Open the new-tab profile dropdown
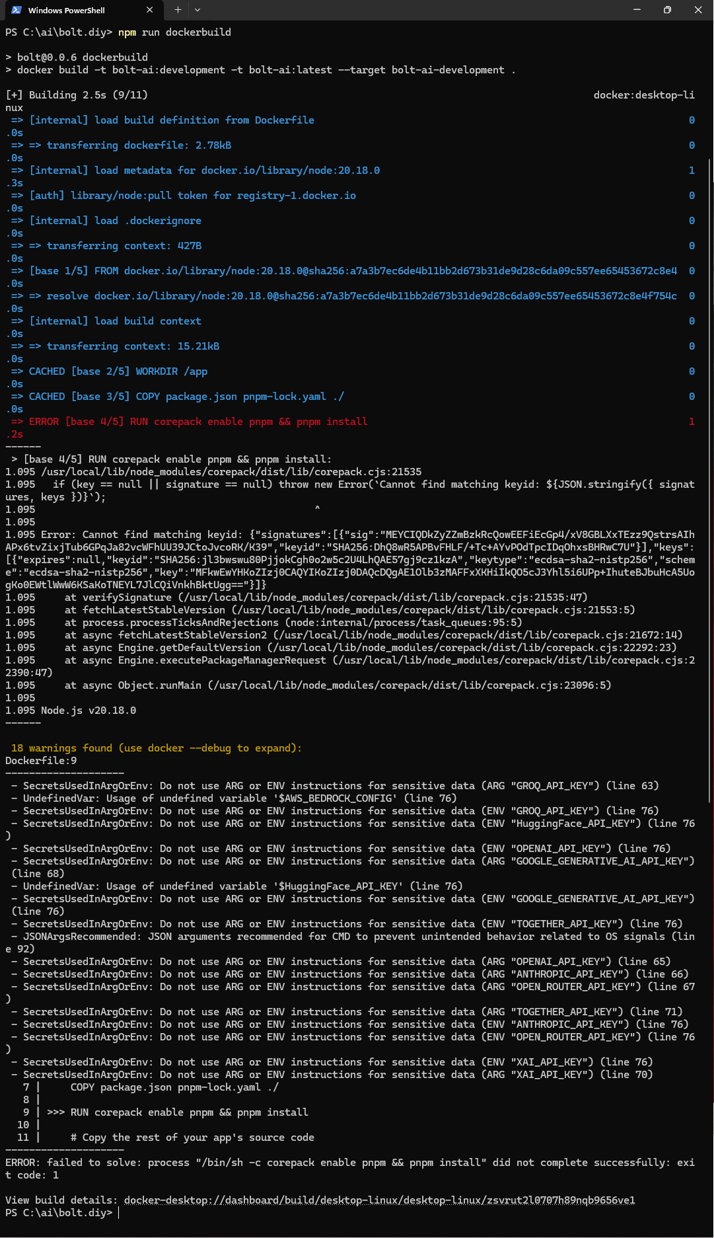This screenshot has height=1238, width=714. [x=197, y=10]
